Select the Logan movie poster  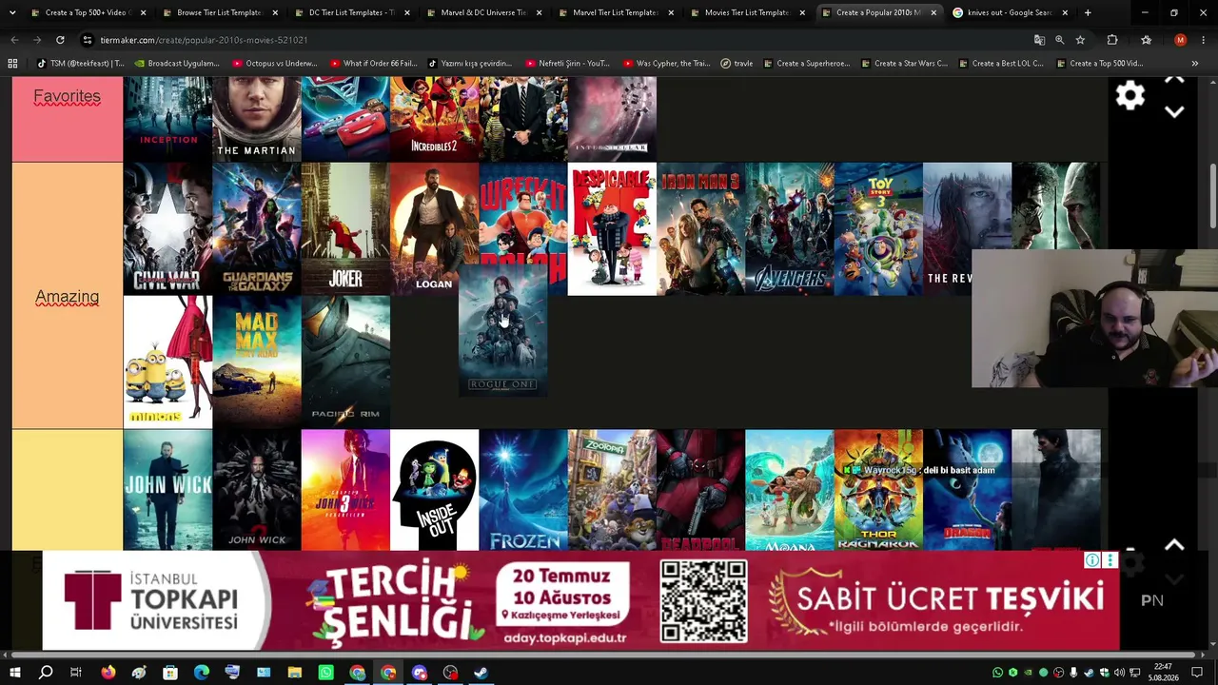pos(434,228)
